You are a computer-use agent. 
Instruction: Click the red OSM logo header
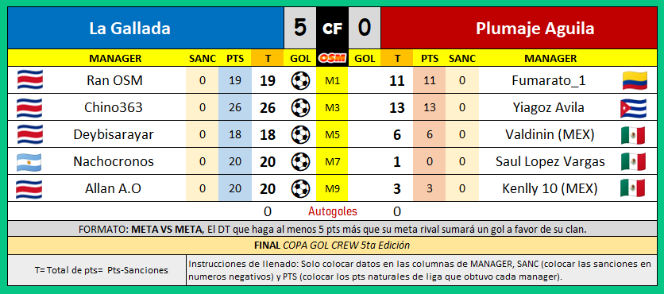point(331,59)
